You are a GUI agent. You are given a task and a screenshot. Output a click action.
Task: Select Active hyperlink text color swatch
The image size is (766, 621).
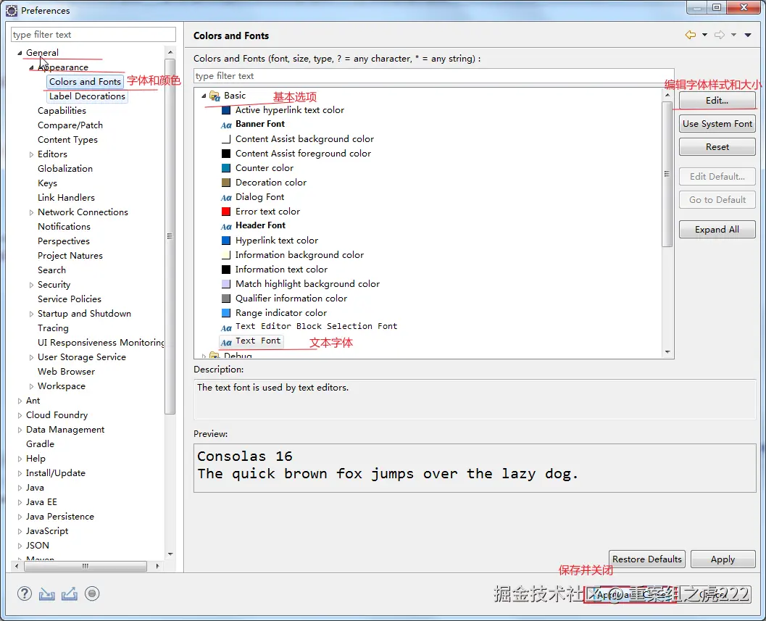click(225, 110)
